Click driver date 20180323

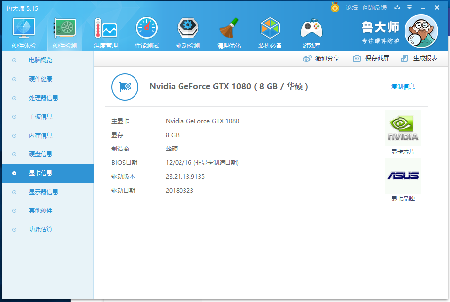click(180, 191)
